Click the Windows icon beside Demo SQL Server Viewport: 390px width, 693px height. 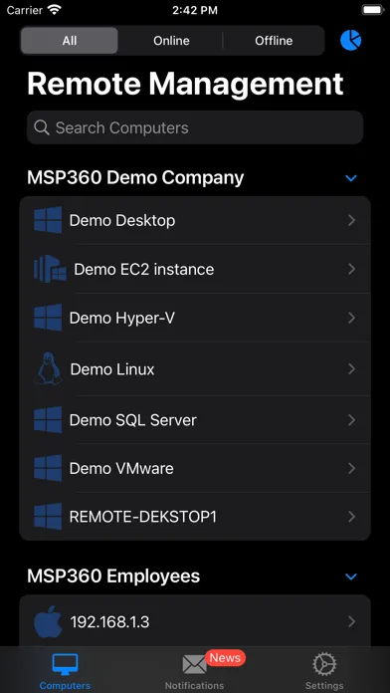coord(48,420)
